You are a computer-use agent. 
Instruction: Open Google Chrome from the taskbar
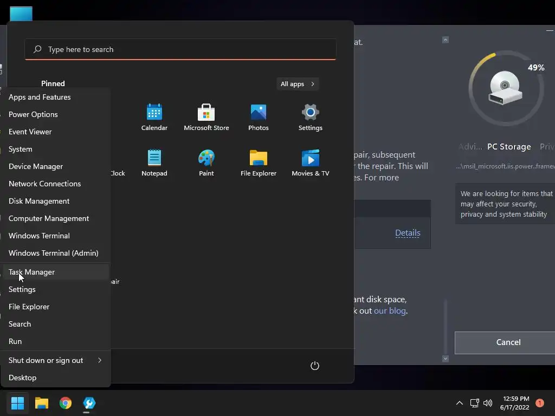point(66,403)
